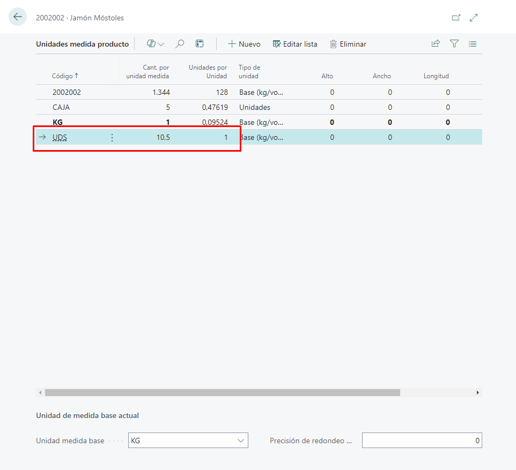Screen dimensions: 516x470
Task: Click the share icon
Action: tap(436, 44)
